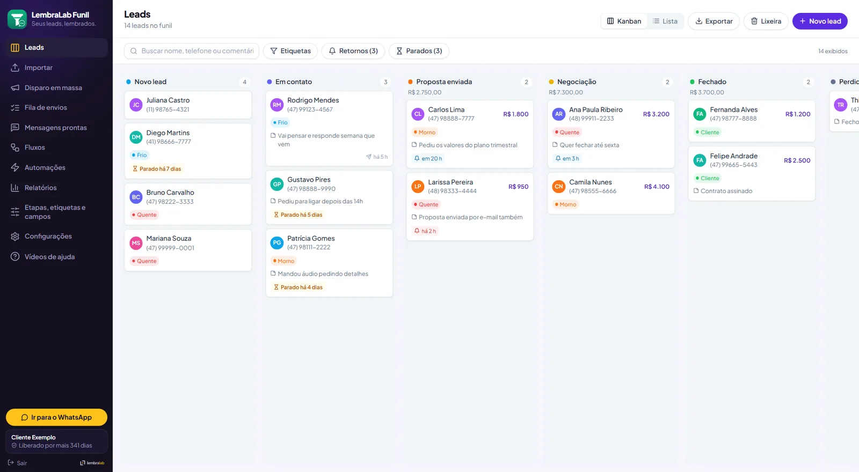The image size is (859, 472).
Task: Toggle the Parados (3) filter
Action: click(x=419, y=51)
